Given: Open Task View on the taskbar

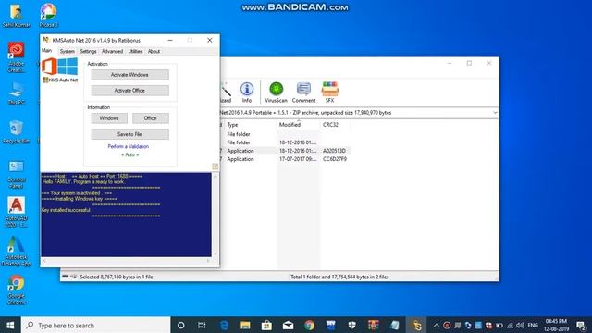Looking at the screenshot, I should (202, 325).
